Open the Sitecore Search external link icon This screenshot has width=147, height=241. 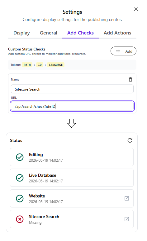(x=127, y=219)
